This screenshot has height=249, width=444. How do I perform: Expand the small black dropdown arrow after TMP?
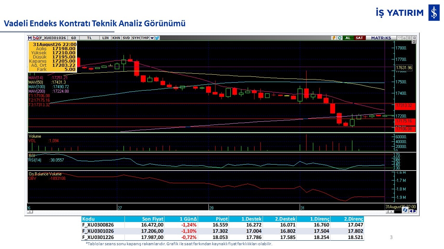coord(152,38)
